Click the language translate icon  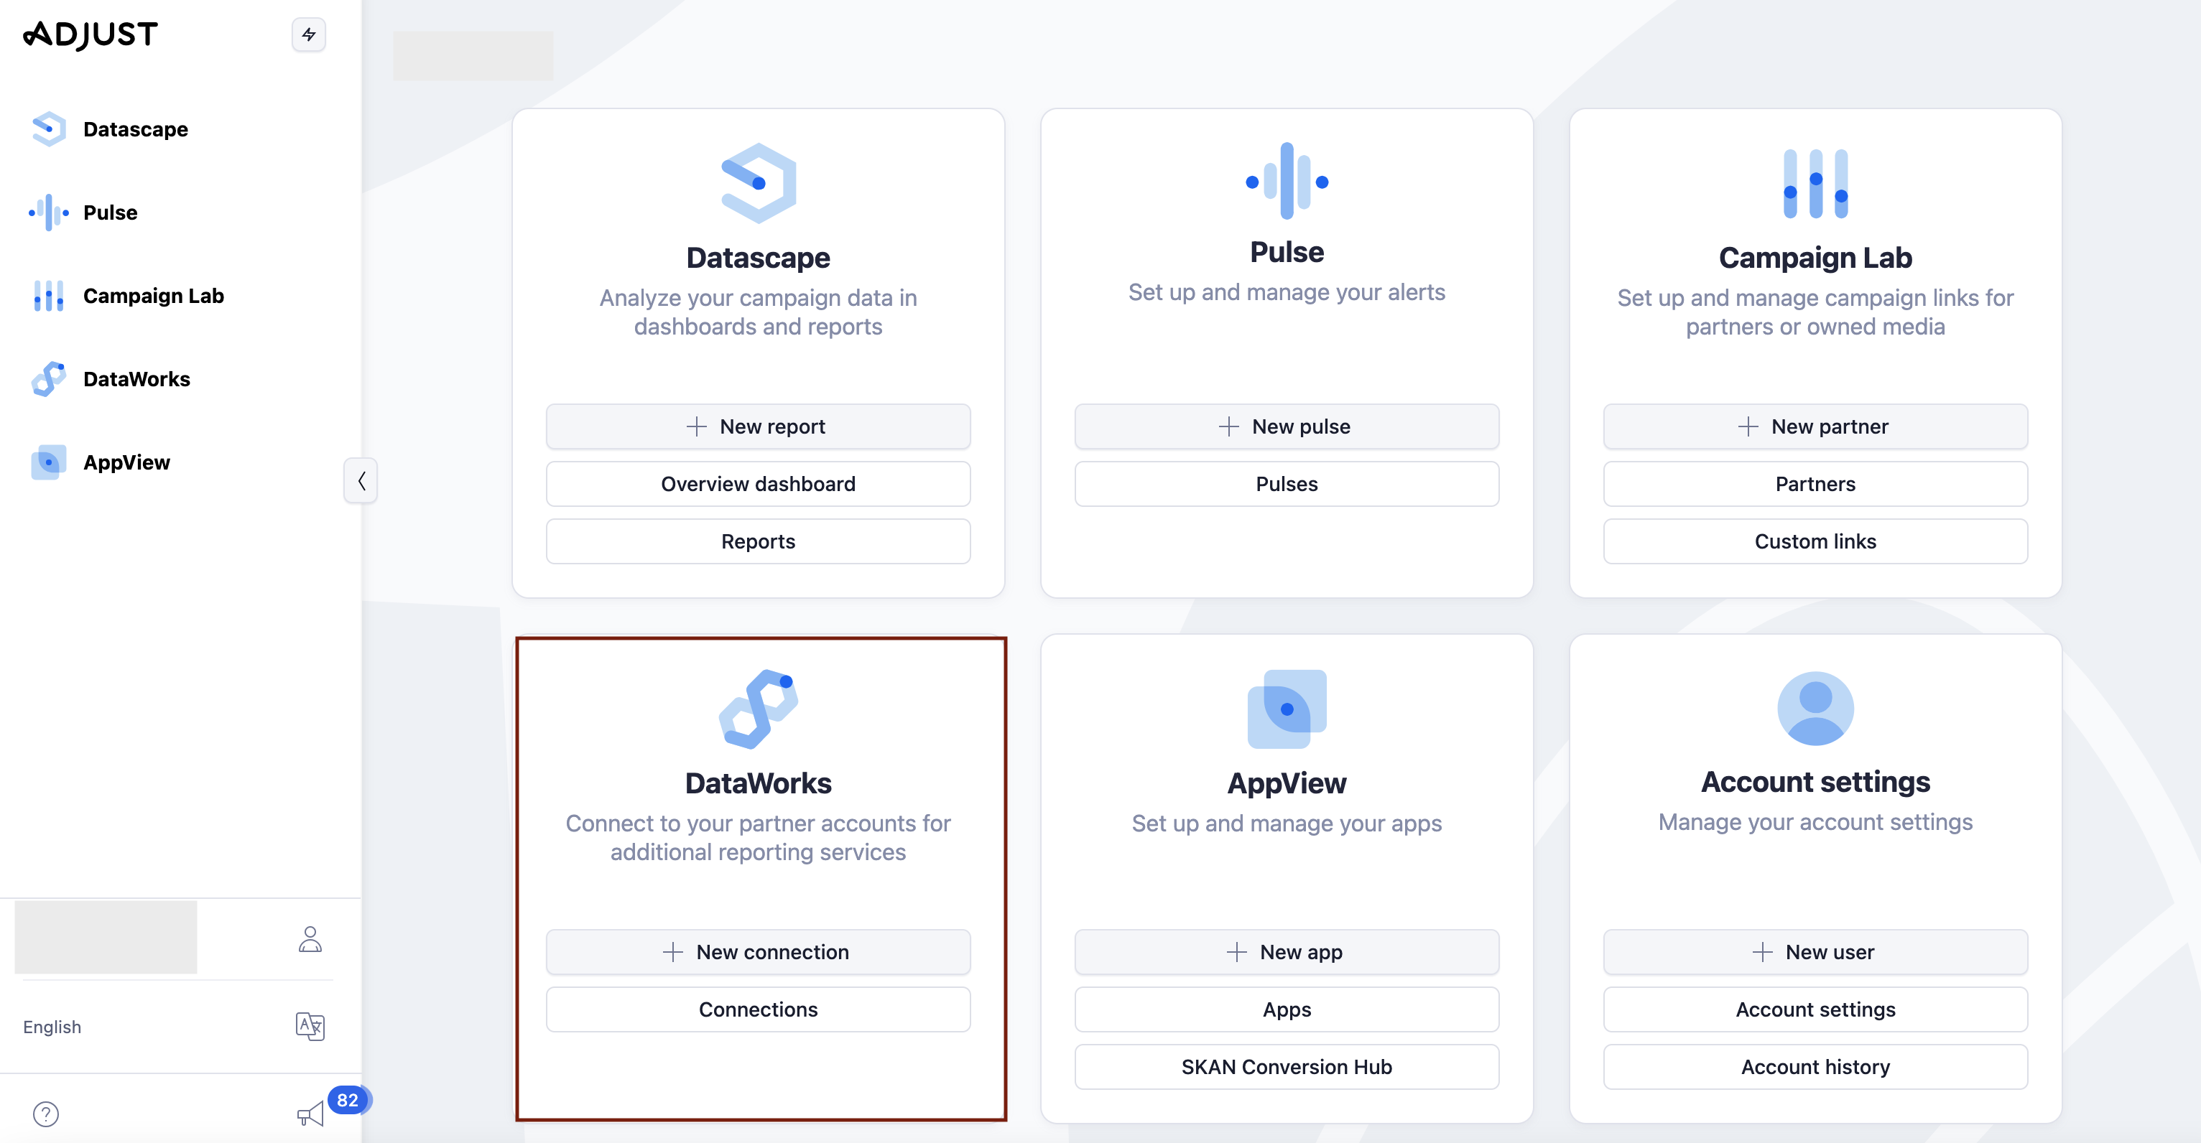[x=310, y=1026]
